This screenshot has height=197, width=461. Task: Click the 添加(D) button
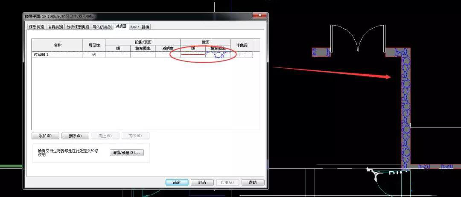45,136
